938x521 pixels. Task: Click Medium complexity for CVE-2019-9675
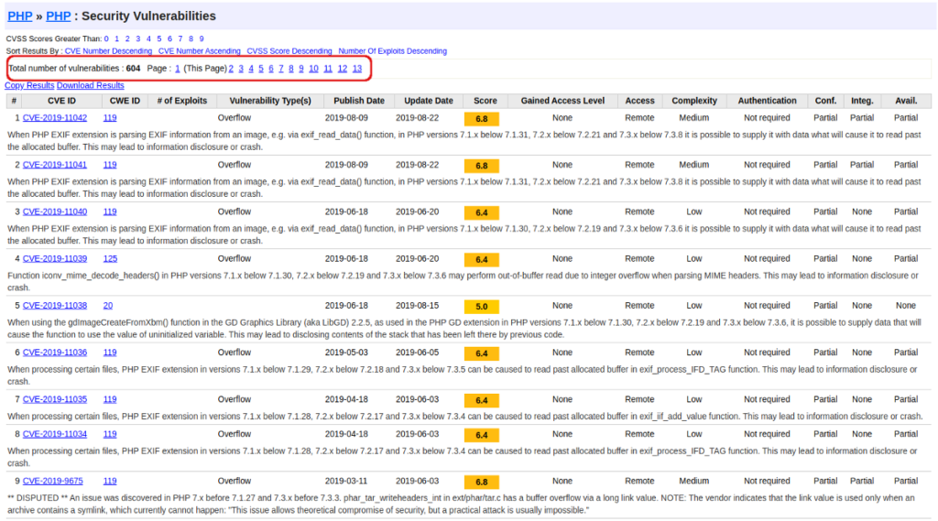[x=694, y=481]
